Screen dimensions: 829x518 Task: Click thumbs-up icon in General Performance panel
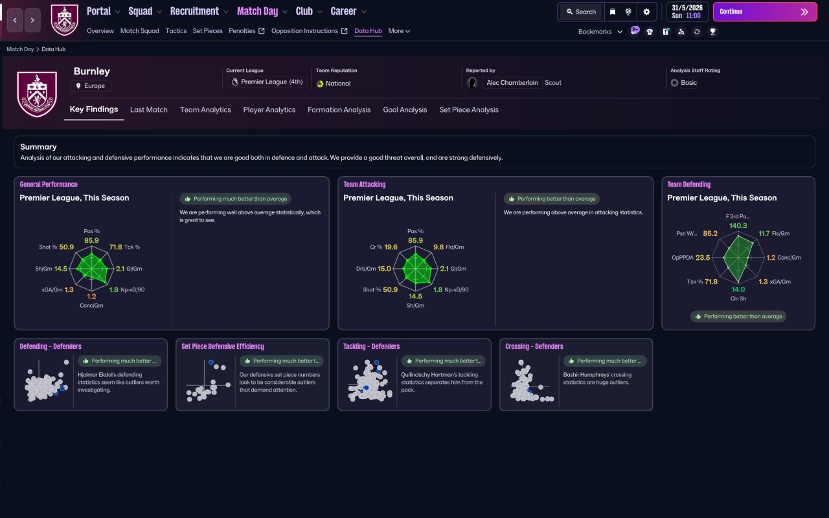click(187, 199)
